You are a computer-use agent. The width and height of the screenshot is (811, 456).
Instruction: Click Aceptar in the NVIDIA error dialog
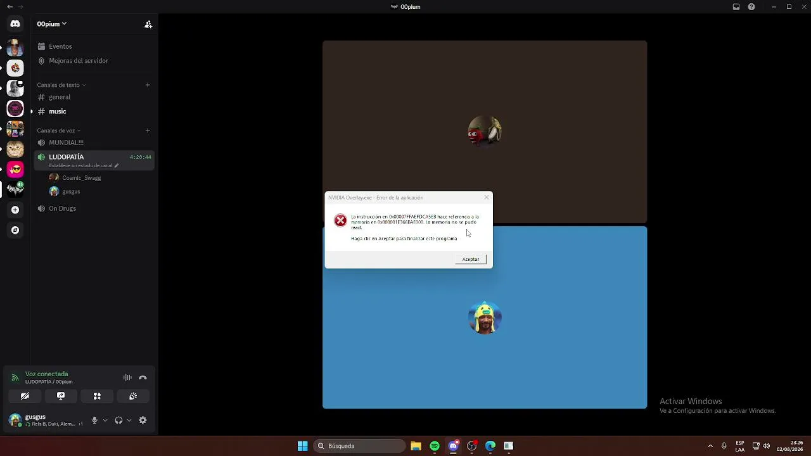(471, 259)
